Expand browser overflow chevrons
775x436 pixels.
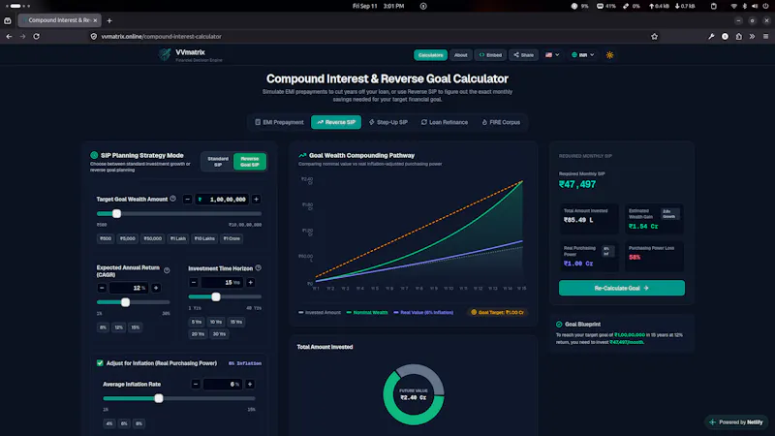tap(752, 36)
